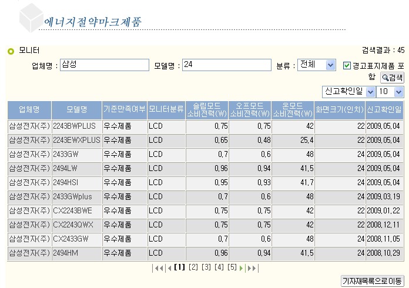Click the 모니터 section heading

coord(29,51)
